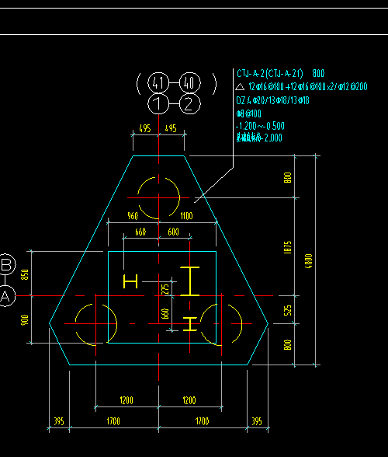The image size is (388, 457).
Task: Select the yellow H-shaped column symbol
Action: click(130, 281)
